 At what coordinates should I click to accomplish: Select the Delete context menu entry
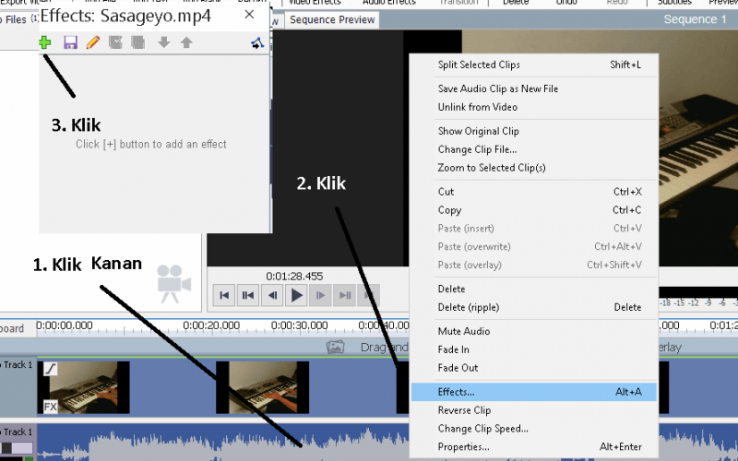point(534,289)
